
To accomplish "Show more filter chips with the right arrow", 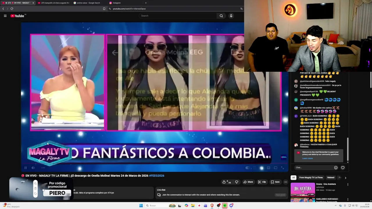I will coord(346,178).
